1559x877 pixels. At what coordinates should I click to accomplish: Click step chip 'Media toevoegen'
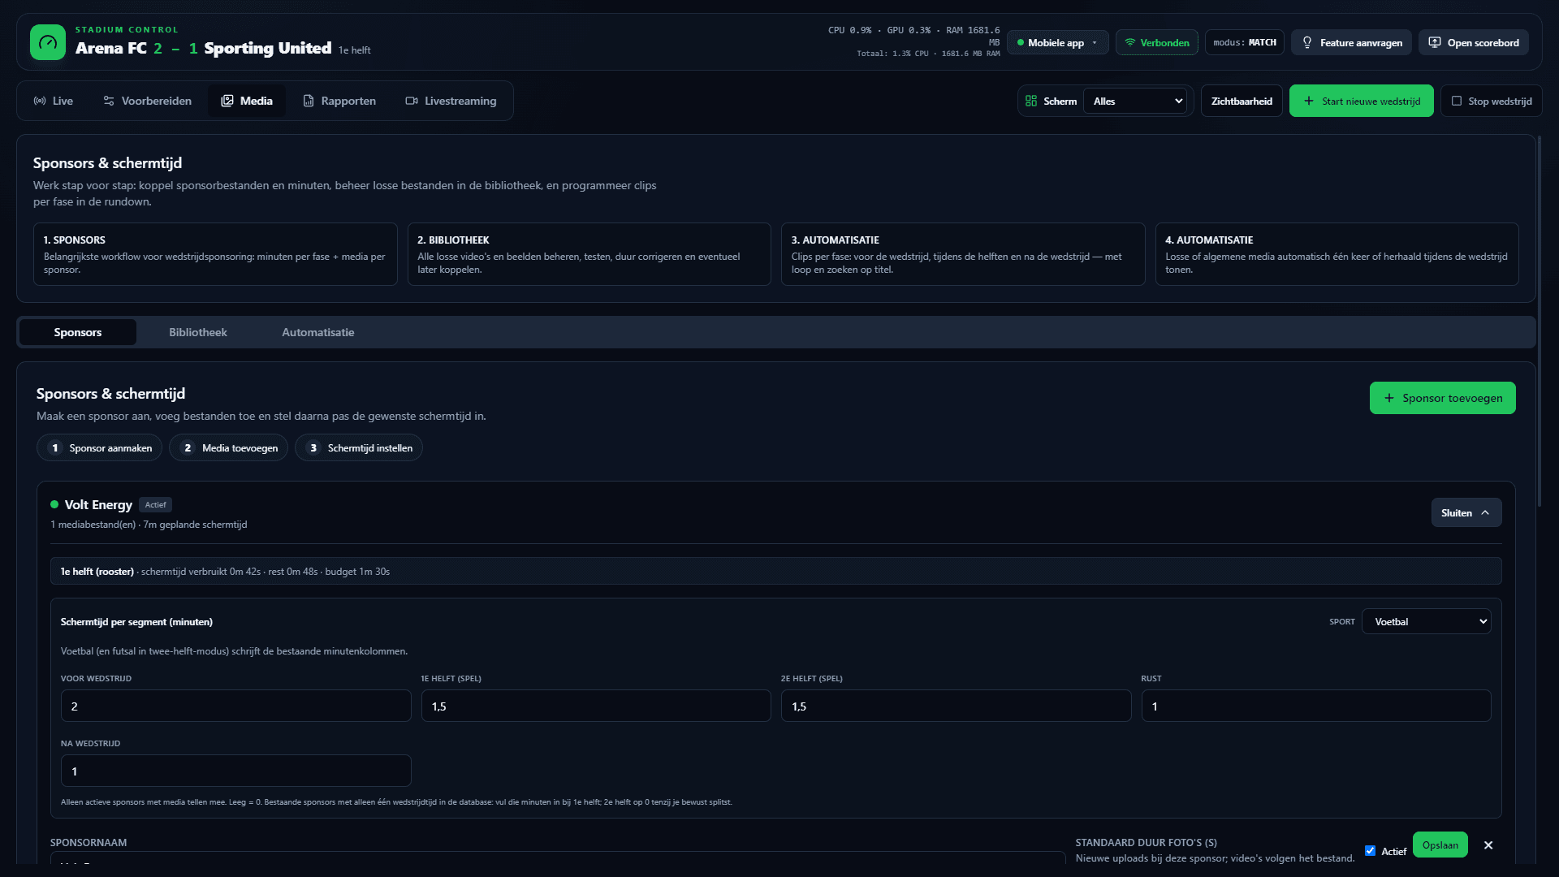(x=228, y=447)
